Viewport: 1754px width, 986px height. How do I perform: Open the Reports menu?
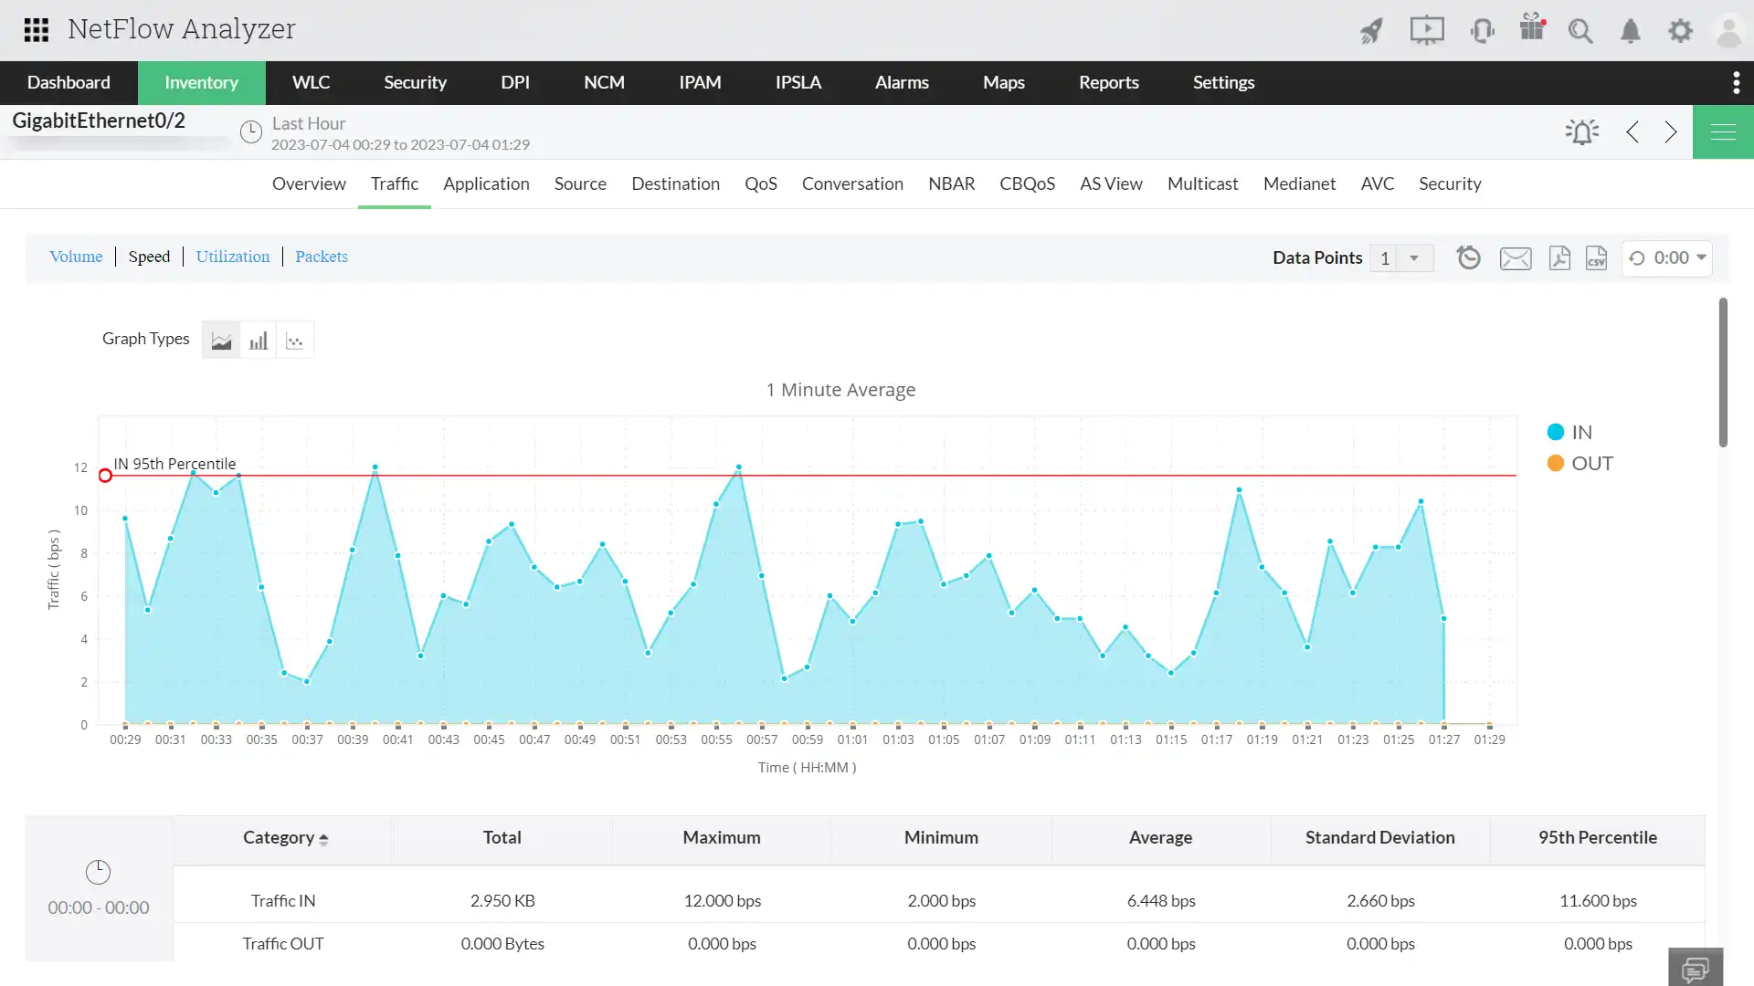point(1108,82)
